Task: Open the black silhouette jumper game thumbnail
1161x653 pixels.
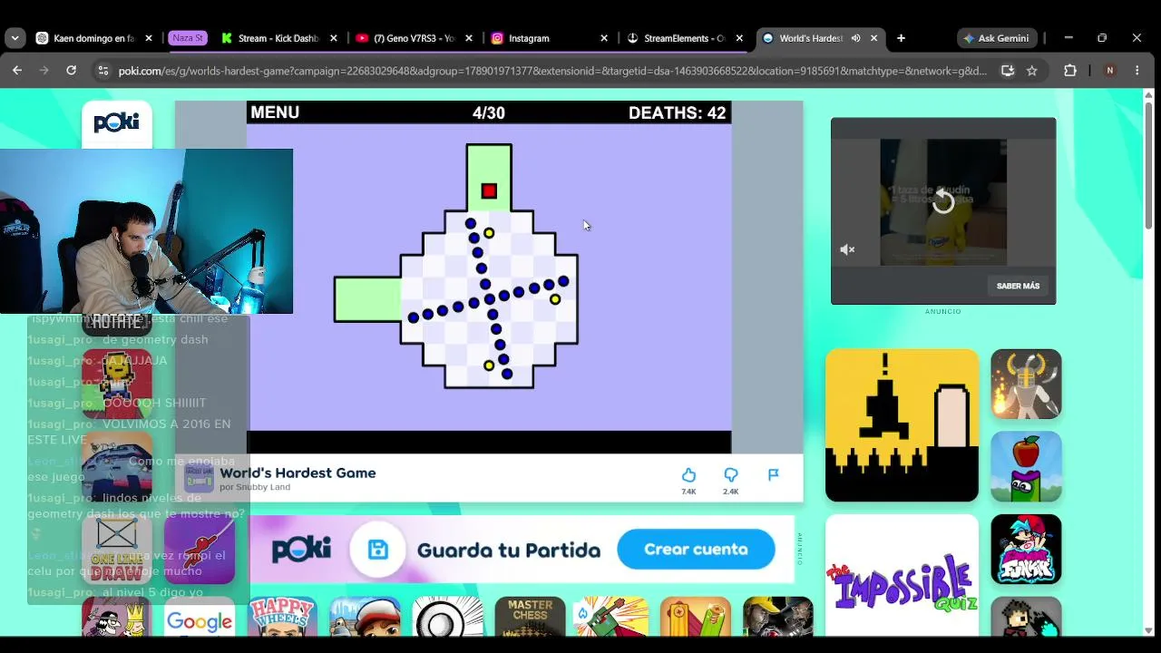Action: click(x=902, y=425)
